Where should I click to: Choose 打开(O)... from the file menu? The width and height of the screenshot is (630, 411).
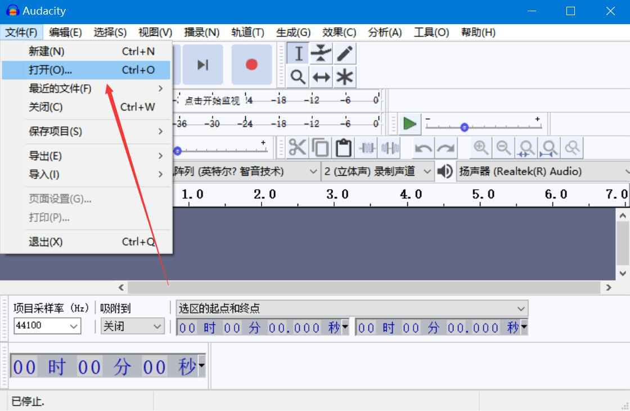[86, 70]
